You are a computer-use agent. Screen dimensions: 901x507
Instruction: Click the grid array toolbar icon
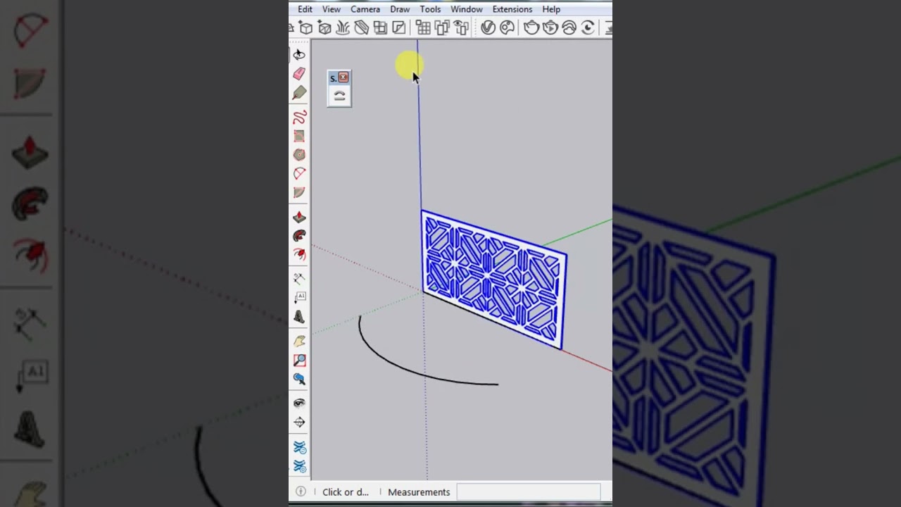click(x=423, y=27)
